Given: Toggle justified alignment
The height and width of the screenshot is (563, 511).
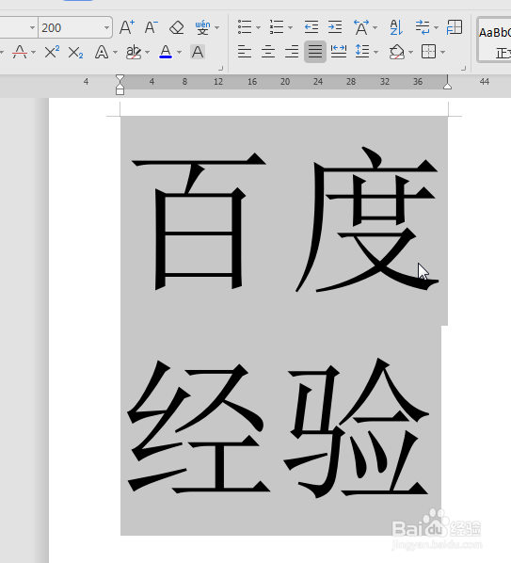Looking at the screenshot, I should [x=315, y=52].
